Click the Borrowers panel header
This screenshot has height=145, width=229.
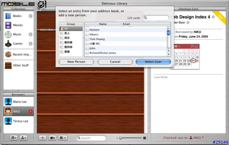18,95
